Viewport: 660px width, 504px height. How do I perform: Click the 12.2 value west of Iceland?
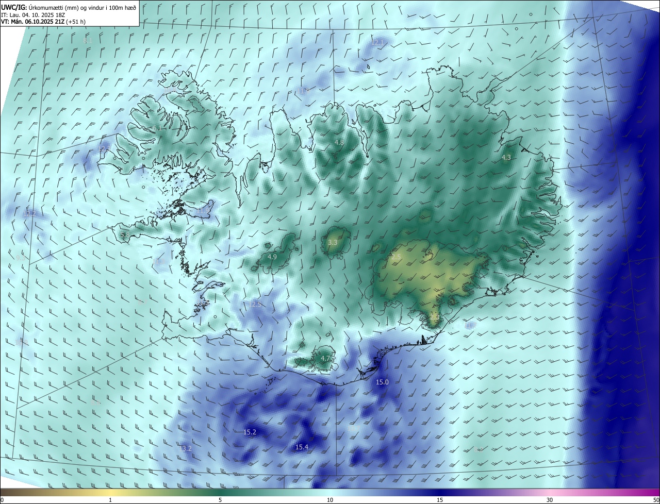click(x=30, y=213)
